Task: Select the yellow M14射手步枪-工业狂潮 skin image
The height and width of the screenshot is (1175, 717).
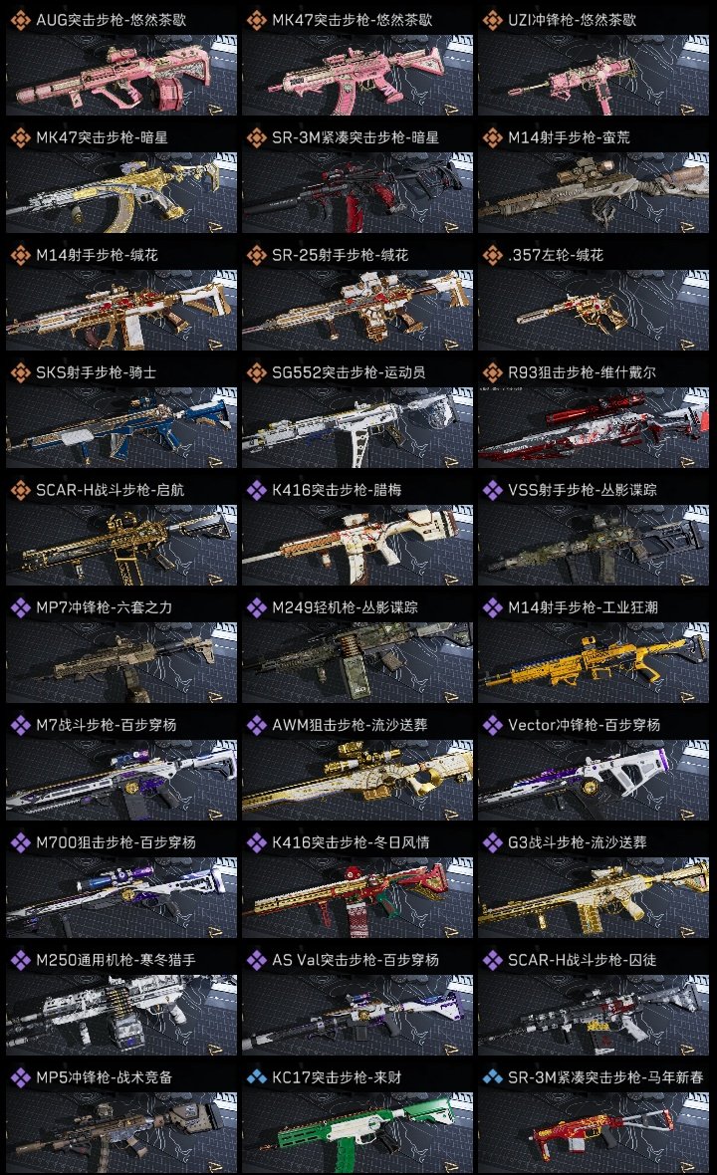Action: click(594, 662)
